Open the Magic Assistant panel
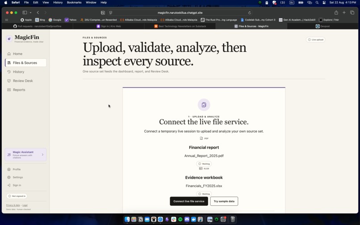The image size is (360, 225). pyautogui.click(x=25, y=155)
